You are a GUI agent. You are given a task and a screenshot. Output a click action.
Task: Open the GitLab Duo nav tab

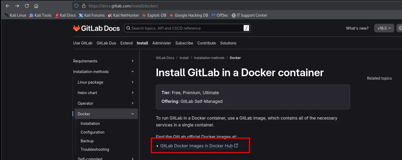(x=106, y=43)
